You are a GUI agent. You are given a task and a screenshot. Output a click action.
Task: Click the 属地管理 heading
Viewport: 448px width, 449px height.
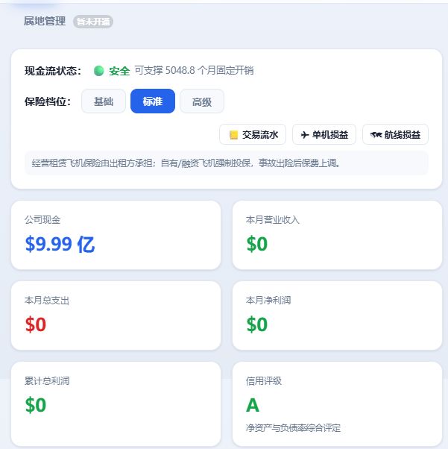(x=45, y=21)
